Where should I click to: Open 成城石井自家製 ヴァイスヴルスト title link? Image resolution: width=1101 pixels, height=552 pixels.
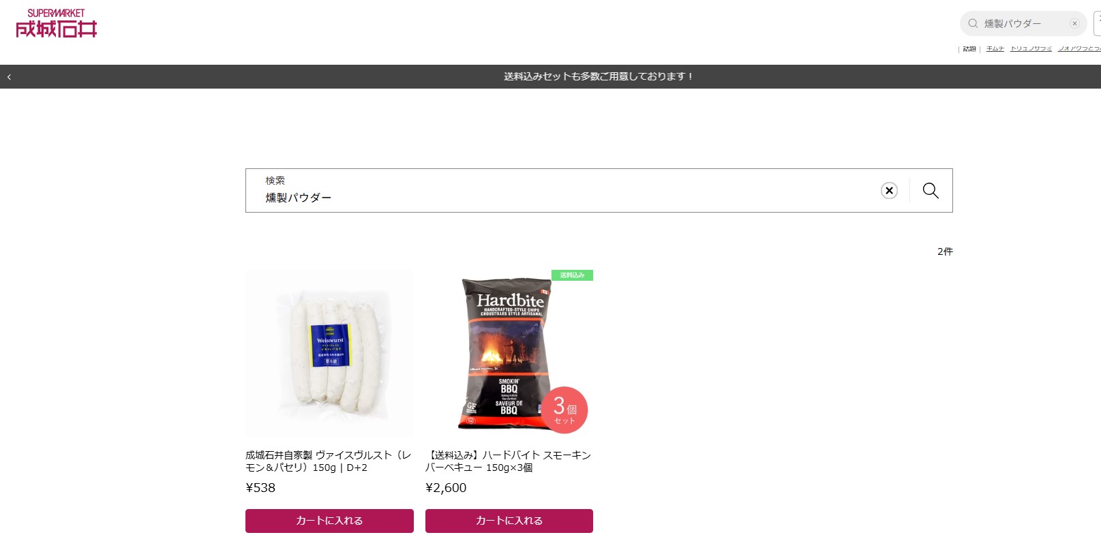coord(329,461)
